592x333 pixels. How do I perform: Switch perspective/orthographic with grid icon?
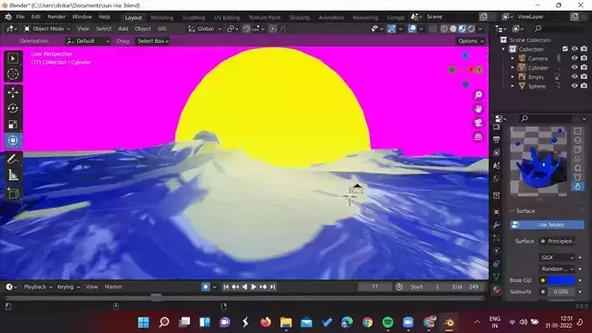click(478, 137)
